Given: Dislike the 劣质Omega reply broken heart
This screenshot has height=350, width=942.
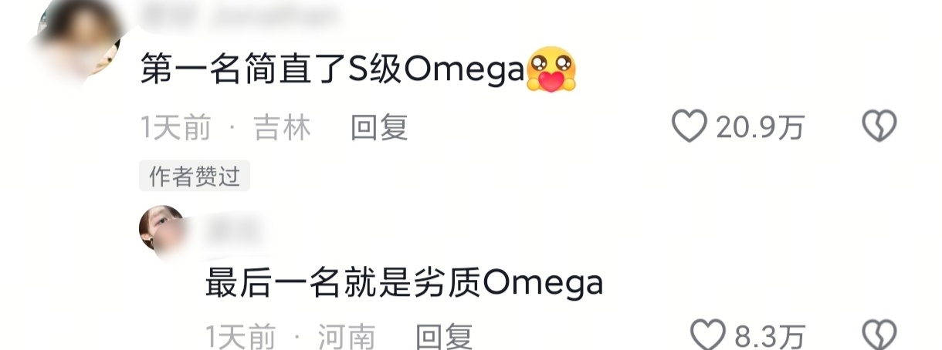Looking at the screenshot, I should [879, 335].
